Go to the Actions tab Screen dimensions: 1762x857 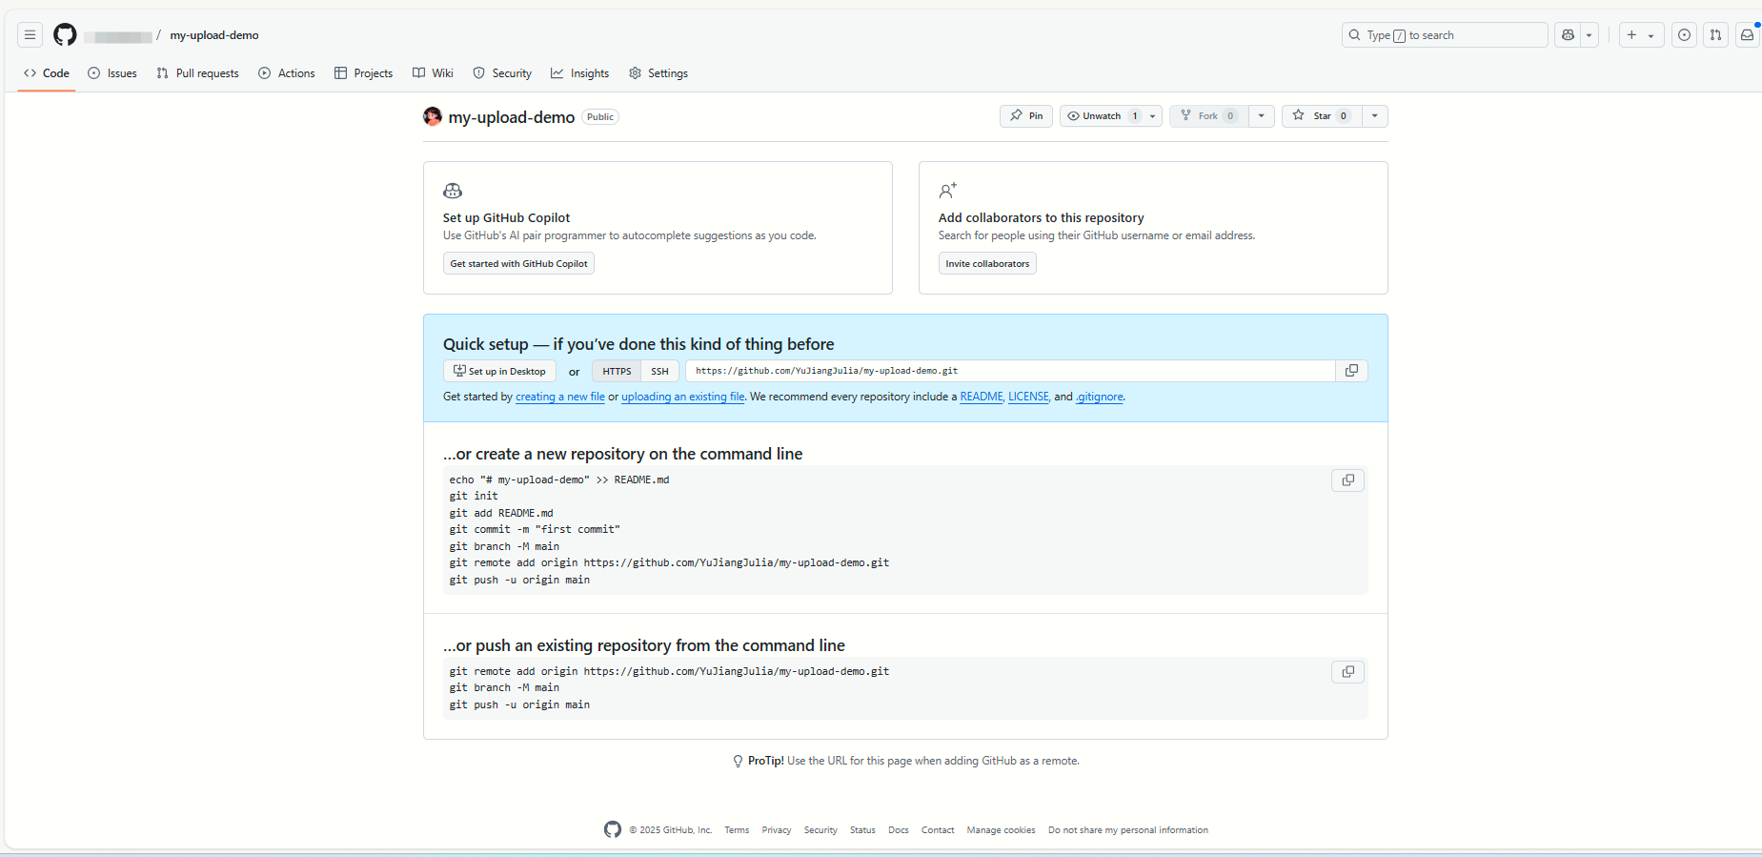287,73
